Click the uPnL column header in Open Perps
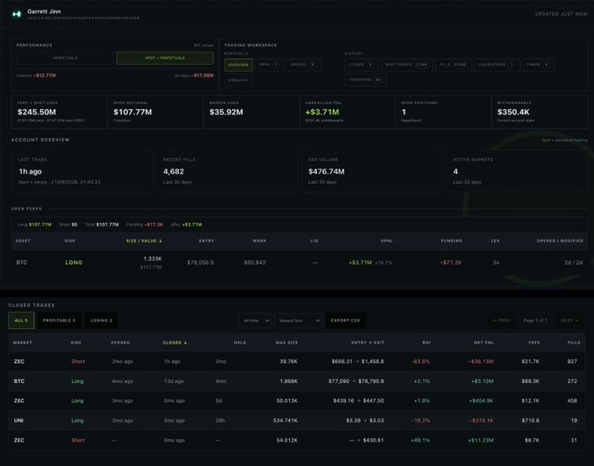This screenshot has width=594, height=466. click(387, 240)
